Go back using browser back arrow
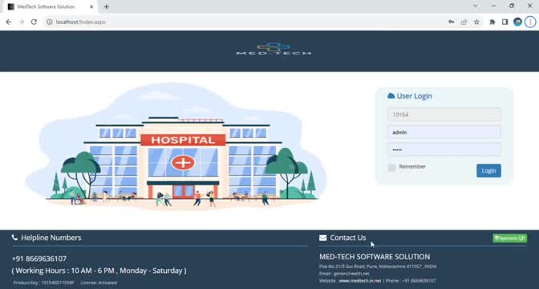 click(x=9, y=22)
